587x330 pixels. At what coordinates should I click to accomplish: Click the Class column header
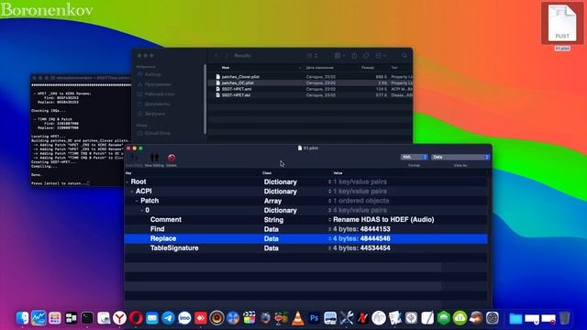coord(267,173)
